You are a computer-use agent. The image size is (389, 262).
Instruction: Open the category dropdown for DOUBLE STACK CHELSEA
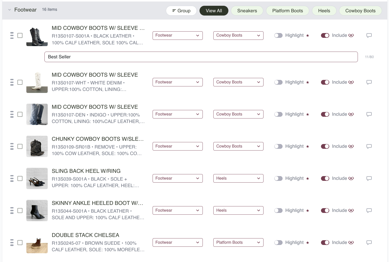point(177,242)
